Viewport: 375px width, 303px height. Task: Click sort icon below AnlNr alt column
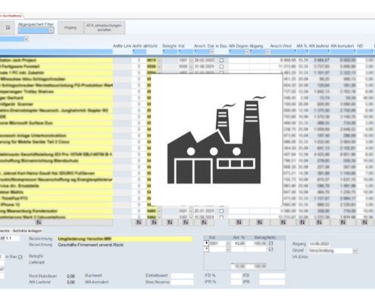click(x=139, y=222)
